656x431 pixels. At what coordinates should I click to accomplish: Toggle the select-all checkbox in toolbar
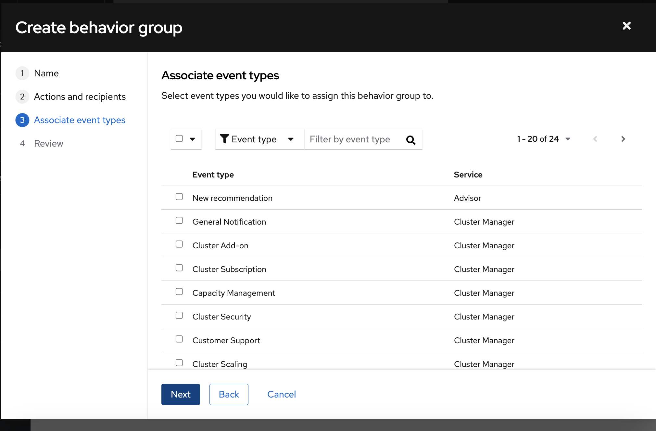click(179, 138)
